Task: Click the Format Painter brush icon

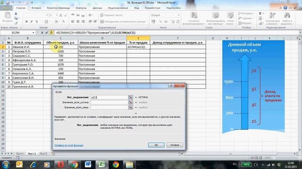Action: (16, 23)
